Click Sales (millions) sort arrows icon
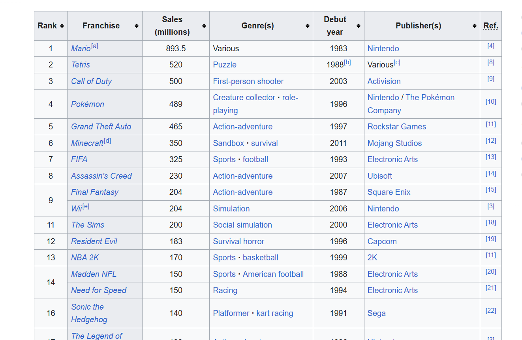 tap(204, 26)
